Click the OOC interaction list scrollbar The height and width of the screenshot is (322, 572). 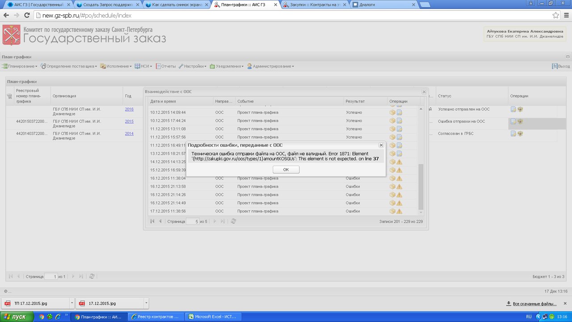(420, 187)
